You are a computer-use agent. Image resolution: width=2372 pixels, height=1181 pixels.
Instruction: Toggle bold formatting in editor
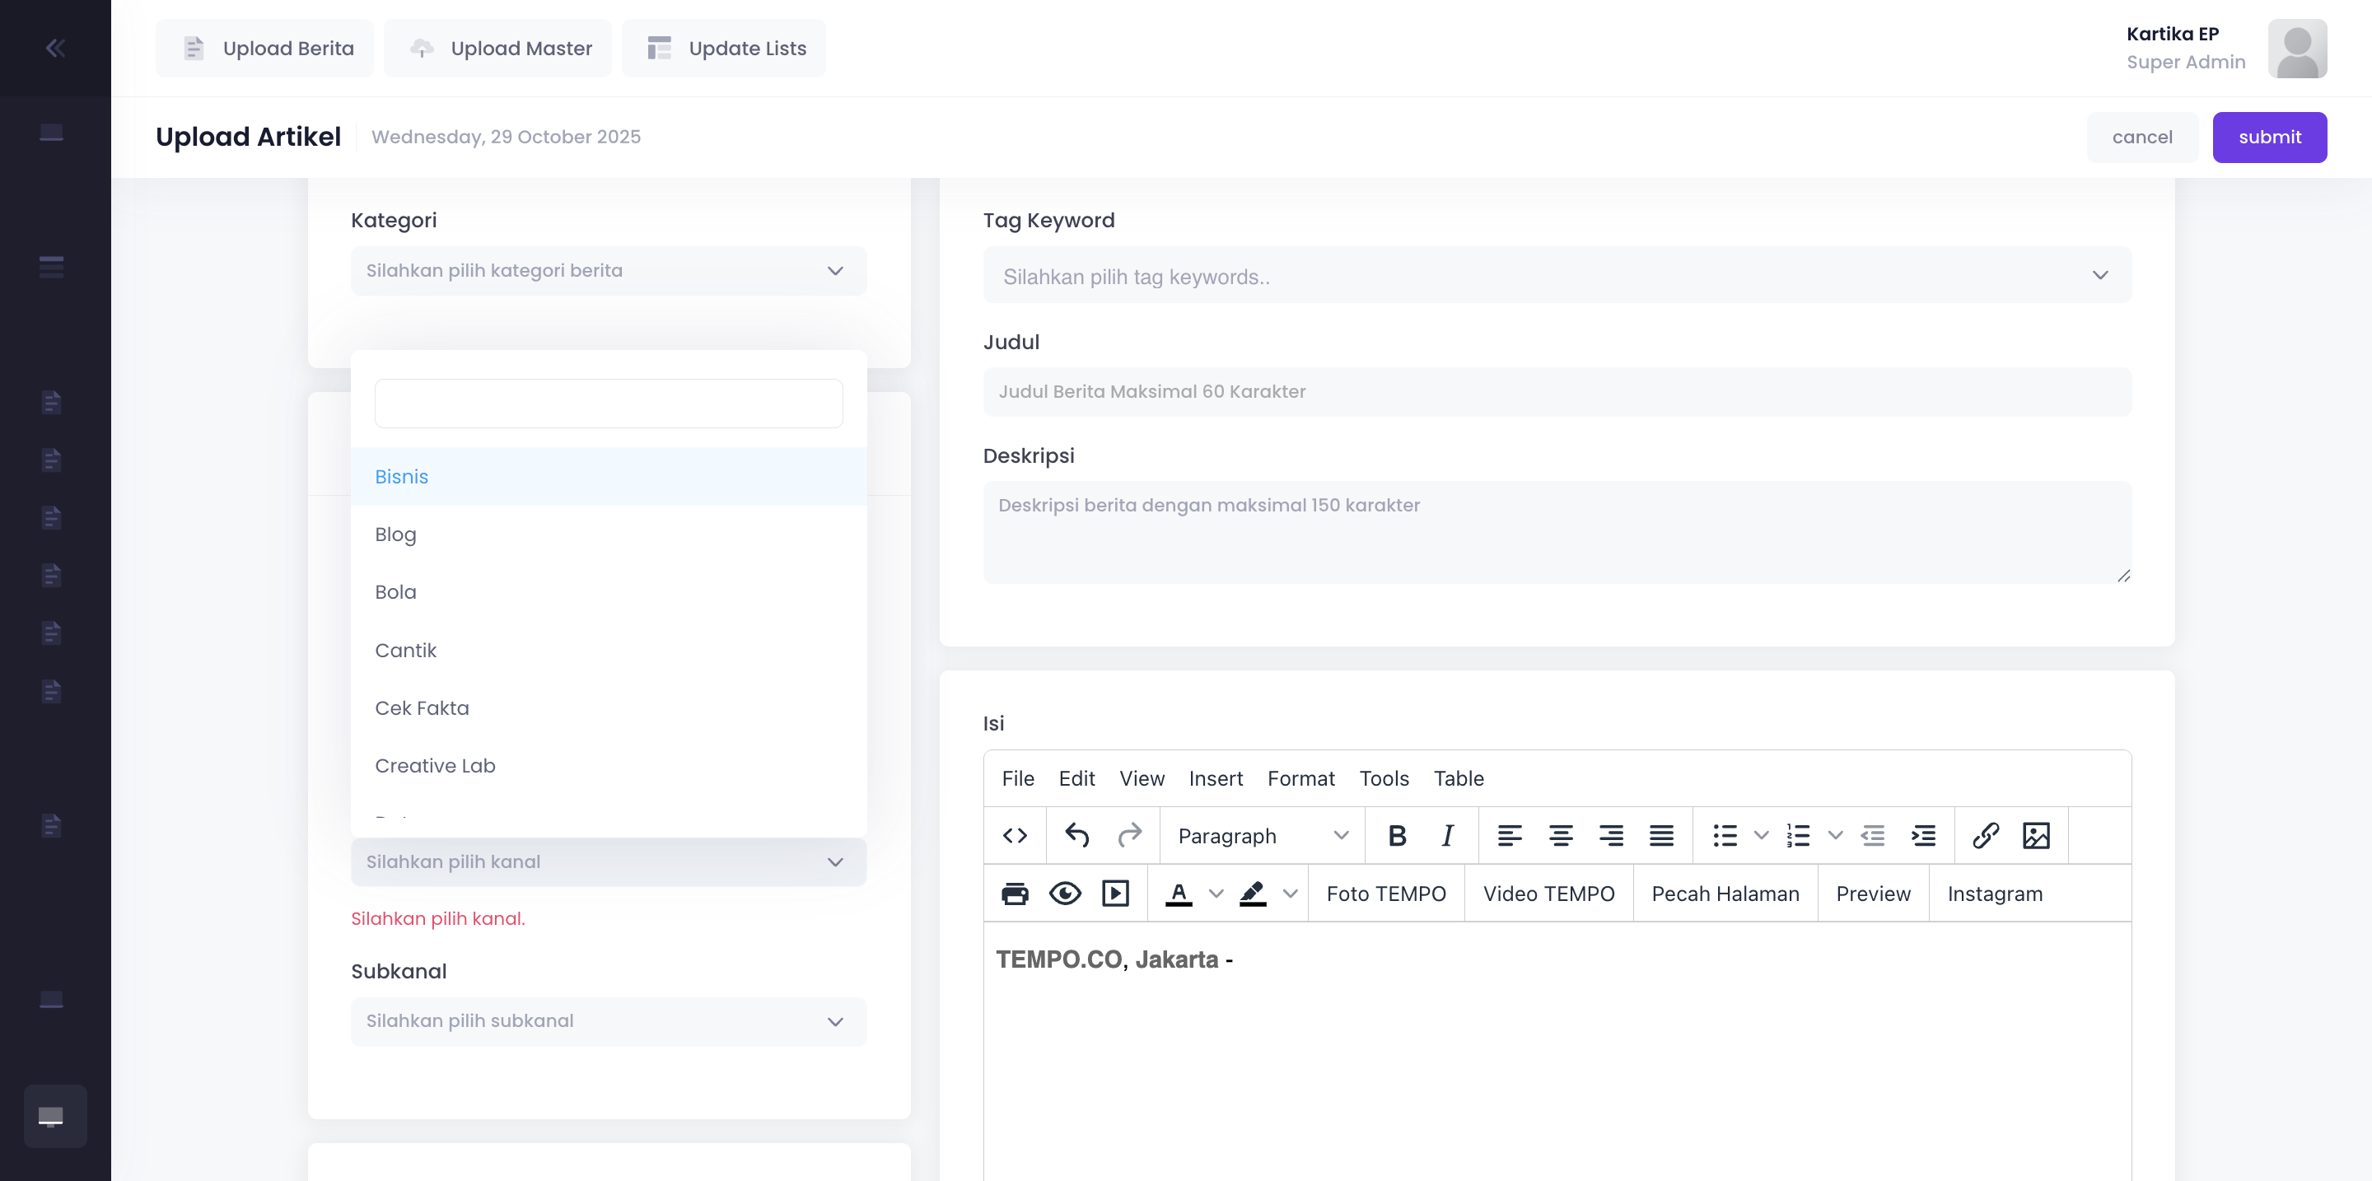pyautogui.click(x=1396, y=836)
